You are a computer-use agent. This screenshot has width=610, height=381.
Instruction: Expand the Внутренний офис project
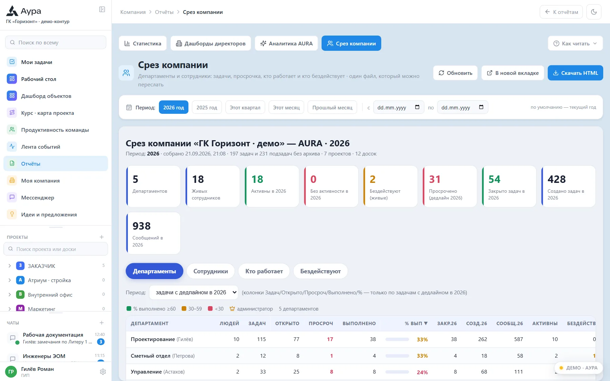[x=9, y=295]
